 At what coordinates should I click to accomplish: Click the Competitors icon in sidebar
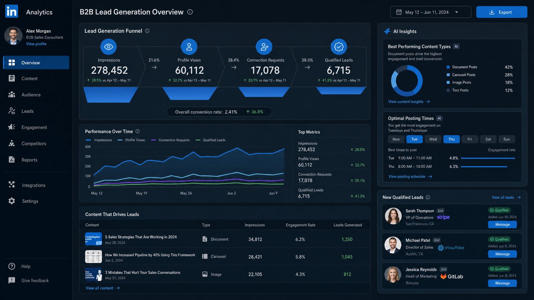(x=12, y=143)
